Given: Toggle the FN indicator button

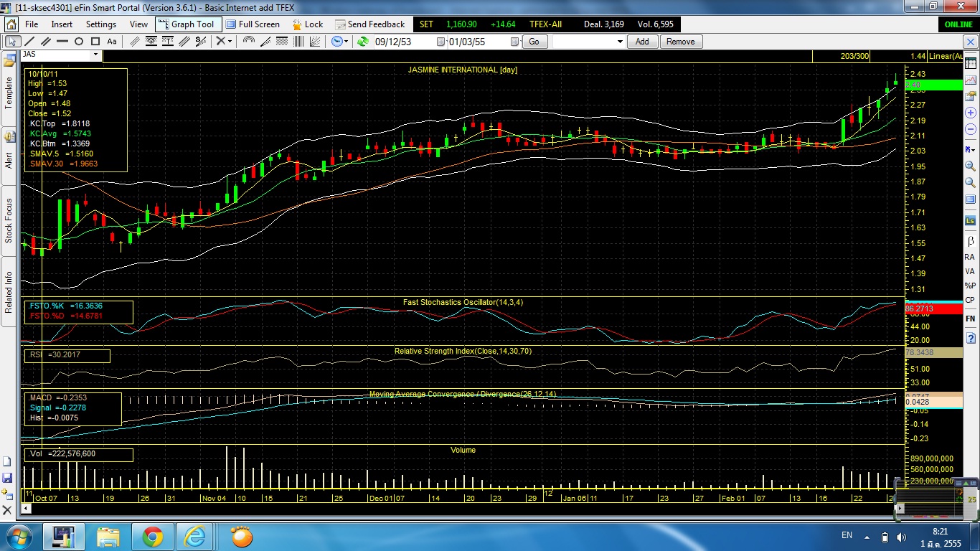Looking at the screenshot, I should 970,319.
